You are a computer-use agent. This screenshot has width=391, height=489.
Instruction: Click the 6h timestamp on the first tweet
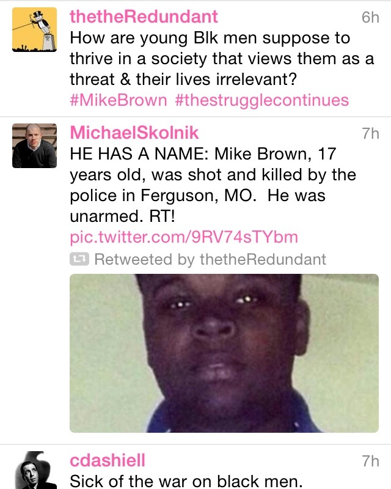click(x=370, y=17)
